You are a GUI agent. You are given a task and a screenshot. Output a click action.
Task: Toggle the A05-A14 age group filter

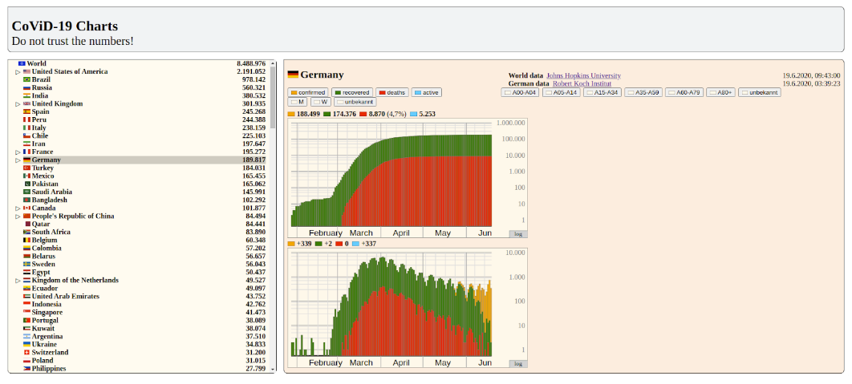pos(561,93)
